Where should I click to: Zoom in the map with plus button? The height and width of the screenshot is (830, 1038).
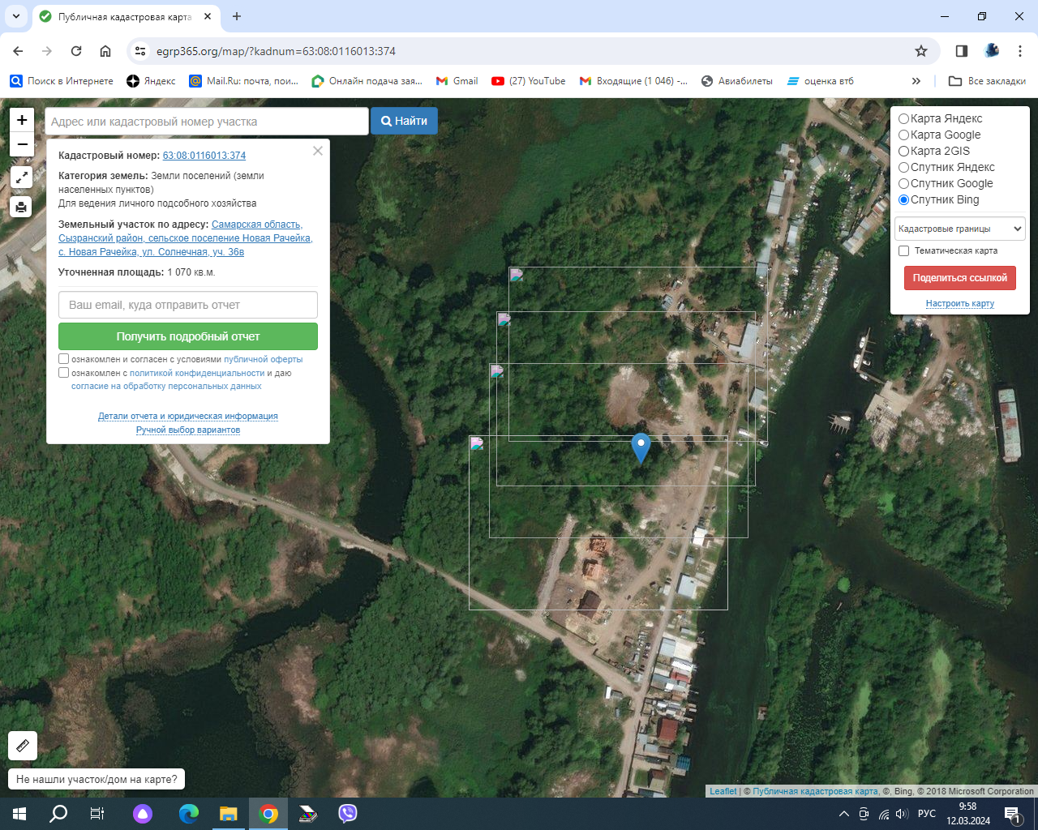22,120
